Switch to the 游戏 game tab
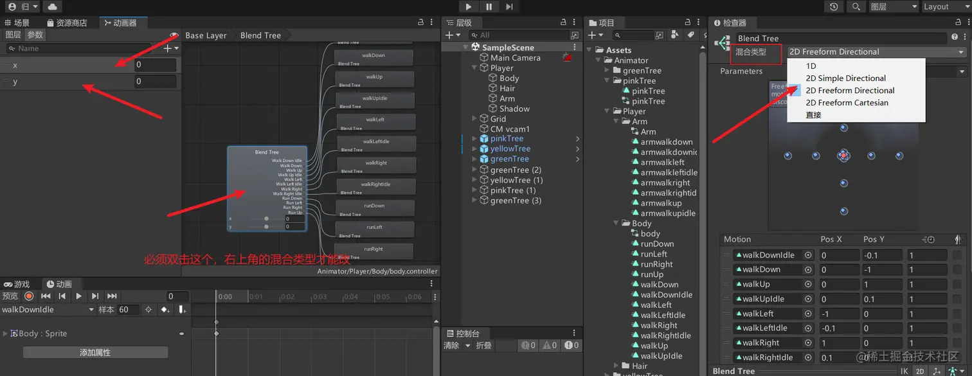972x376 pixels. 17,284
